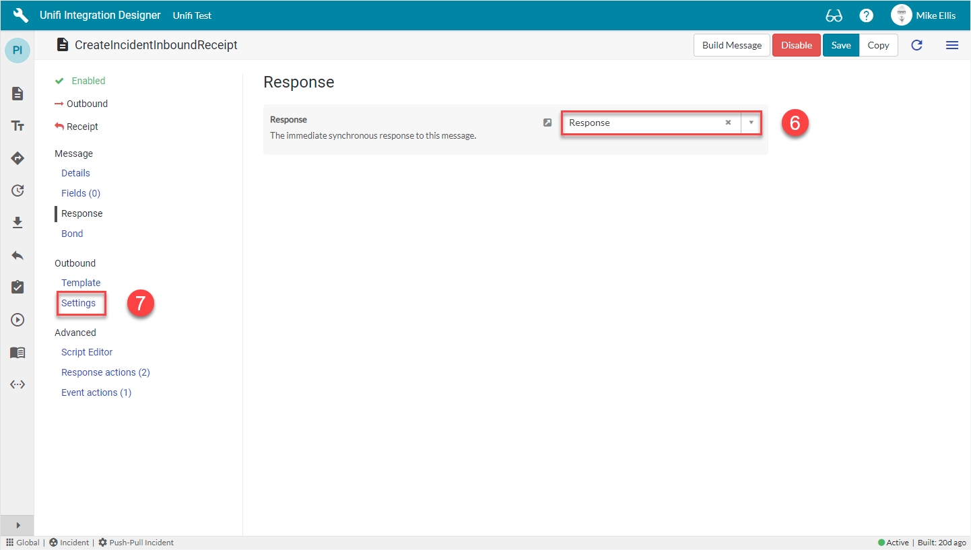This screenshot has width=971, height=550.
Task: Open the Script Editor section
Action: (87, 352)
